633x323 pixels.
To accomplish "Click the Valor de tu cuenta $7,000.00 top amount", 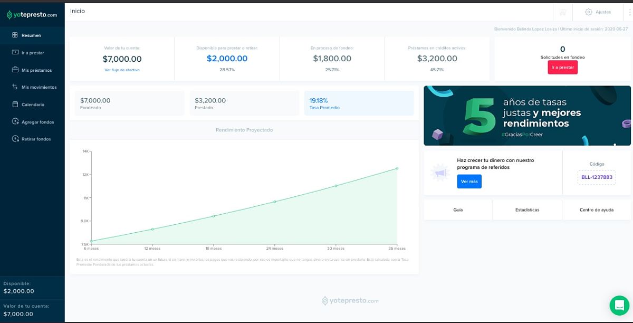I will [x=122, y=59].
